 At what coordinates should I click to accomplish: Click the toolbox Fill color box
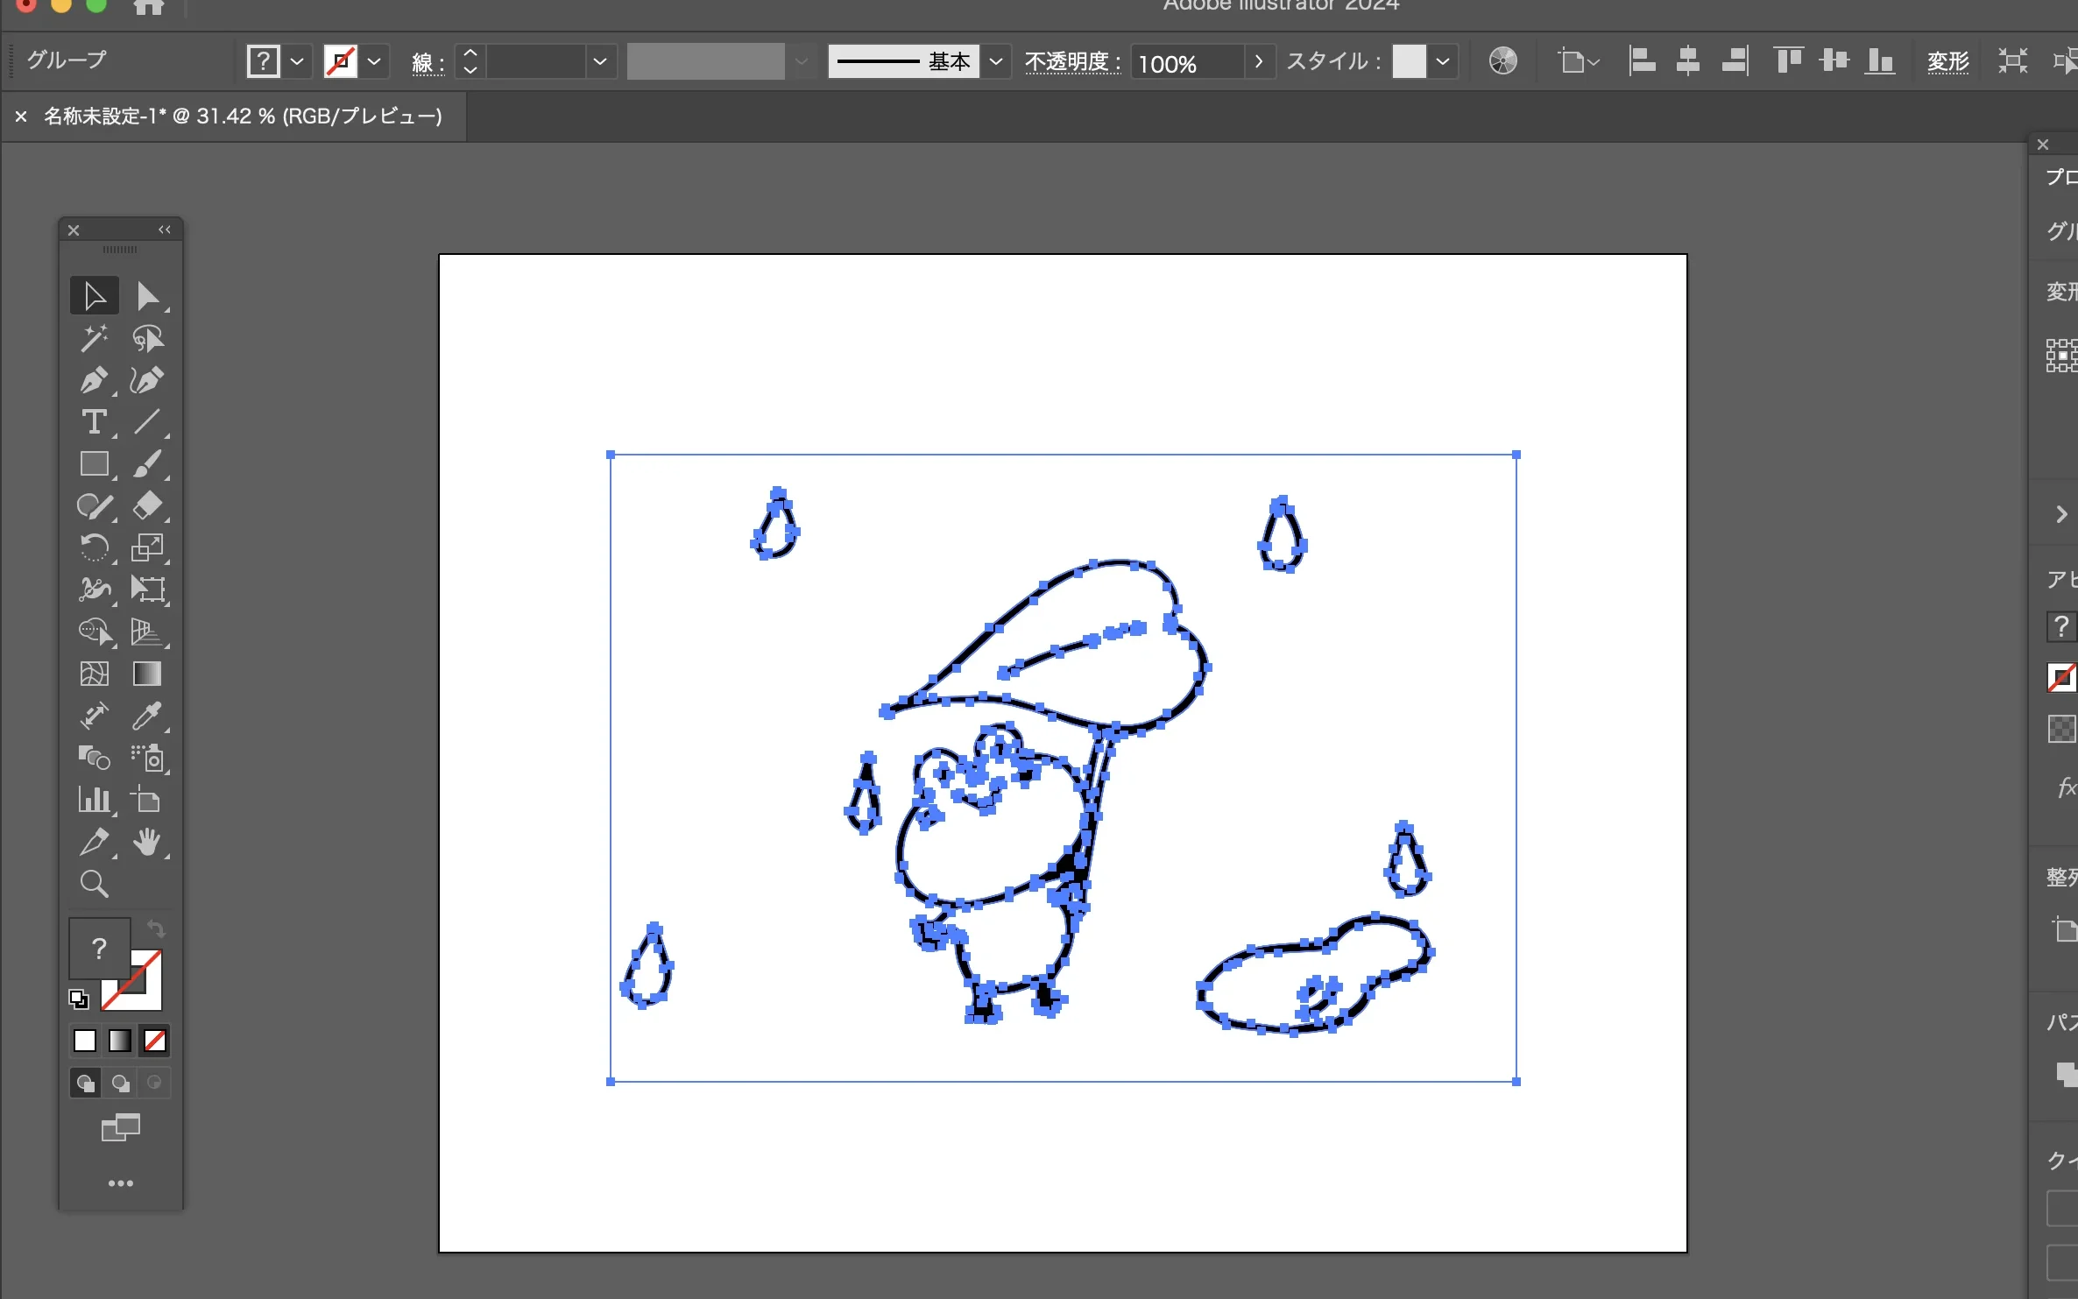[99, 948]
